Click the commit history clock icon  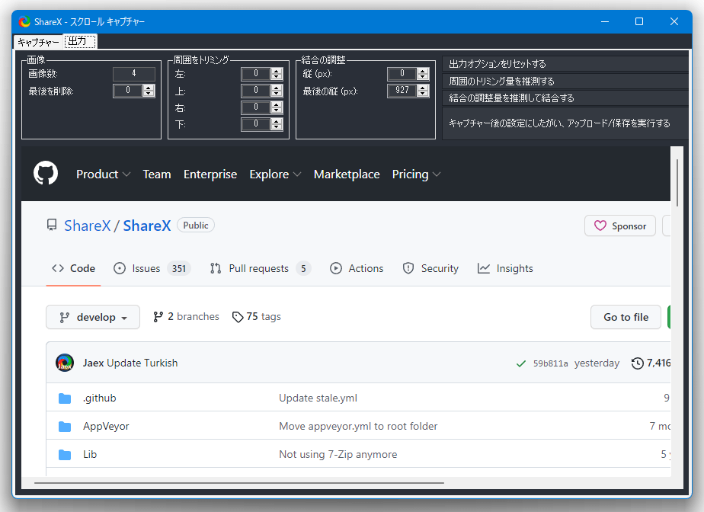(x=638, y=363)
